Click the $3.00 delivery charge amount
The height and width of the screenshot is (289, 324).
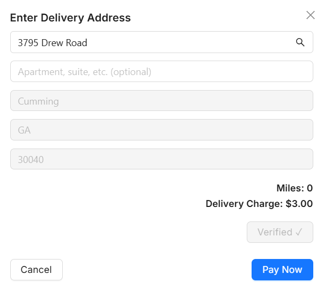[x=299, y=204]
